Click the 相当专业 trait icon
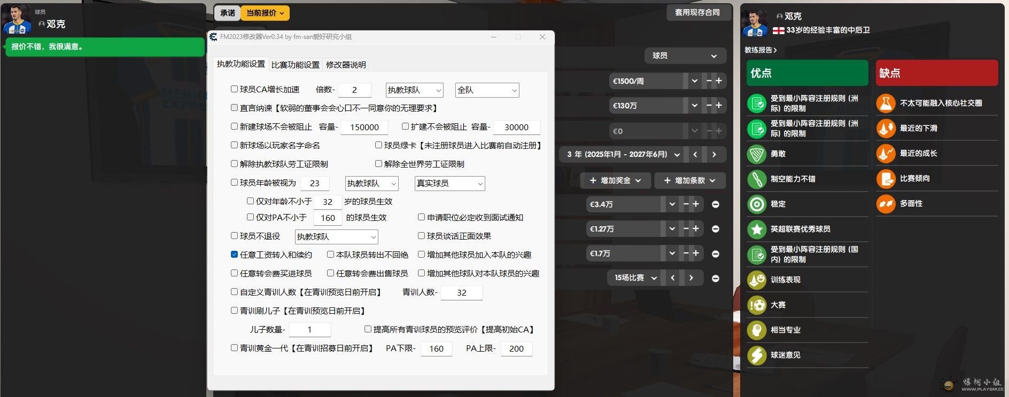 757,330
